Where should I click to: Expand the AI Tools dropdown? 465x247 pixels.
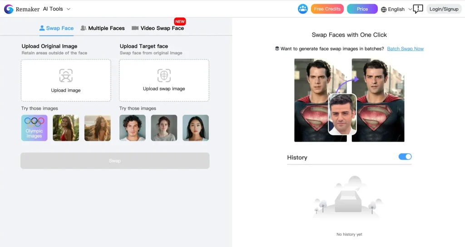click(x=57, y=9)
